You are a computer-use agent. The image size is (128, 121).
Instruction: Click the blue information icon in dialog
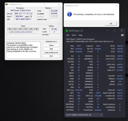click(69, 14)
